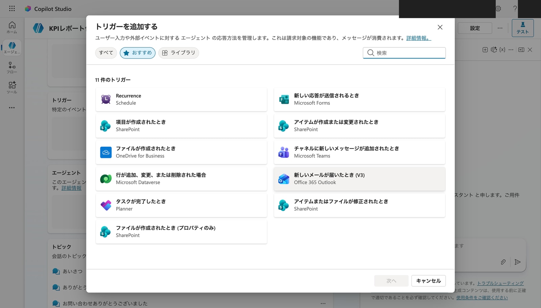Image resolution: width=541 pixels, height=308 pixels.
Task: Select the ライブラリ filter tab
Action: [x=179, y=53]
